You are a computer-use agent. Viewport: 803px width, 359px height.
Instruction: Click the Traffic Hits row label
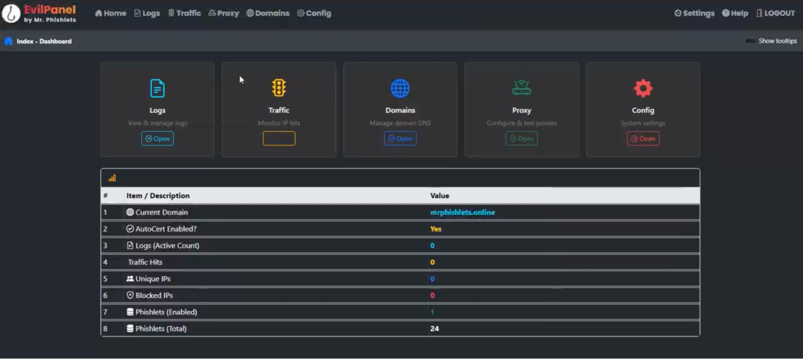(145, 262)
